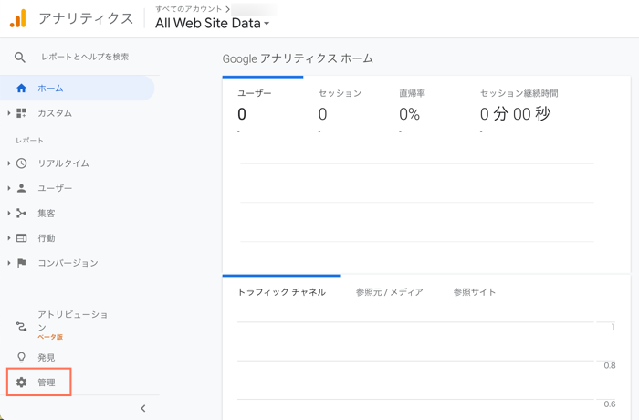This screenshot has width=639, height=420.
Task: Open 発見 label
Action: pyautogui.click(x=46, y=358)
